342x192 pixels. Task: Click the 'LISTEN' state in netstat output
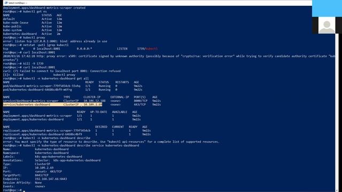[122, 49]
